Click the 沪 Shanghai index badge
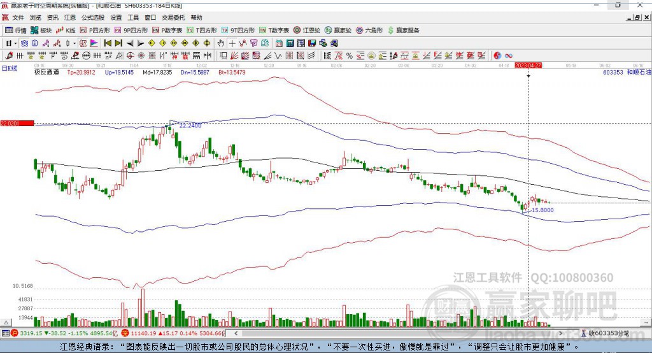 (15, 333)
